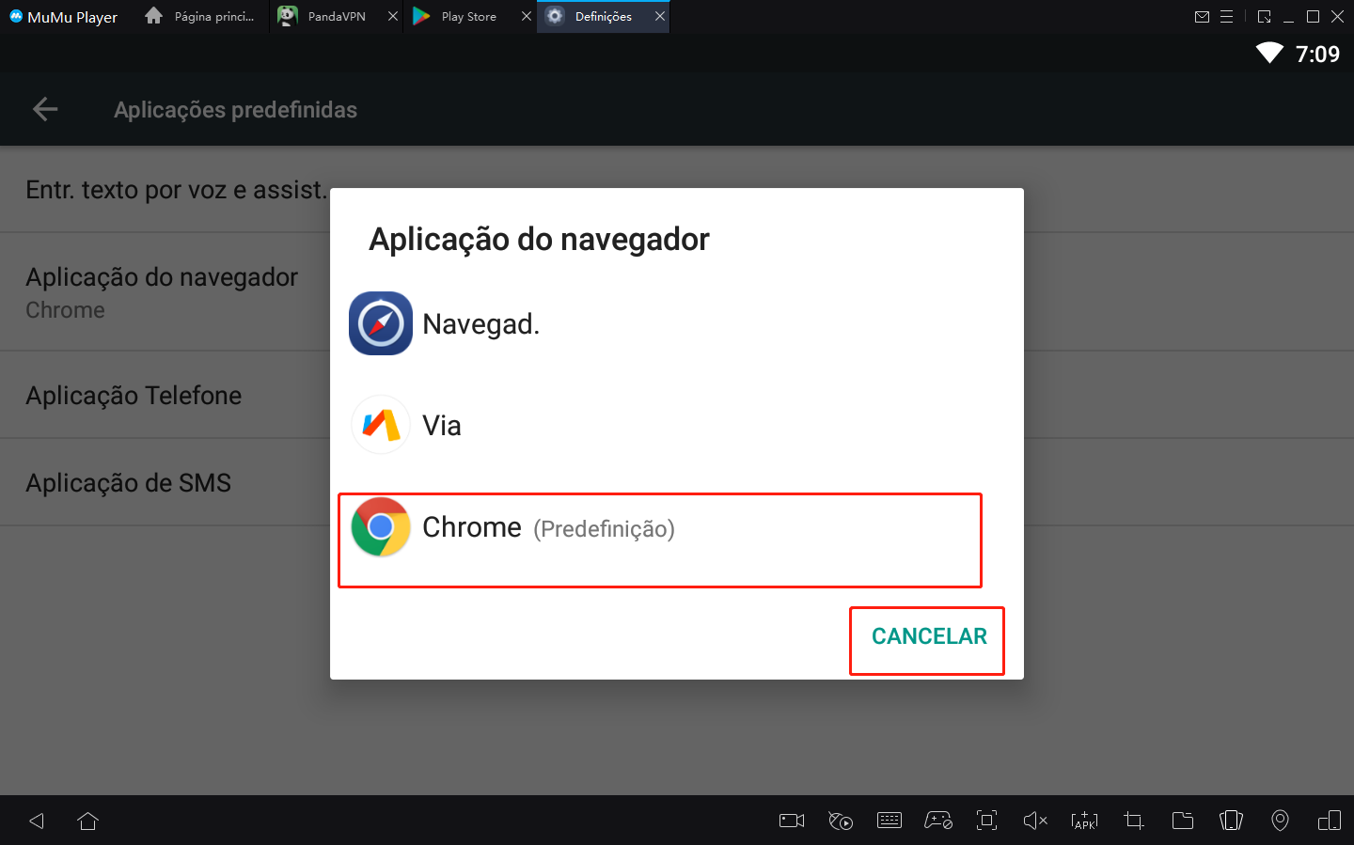The width and height of the screenshot is (1354, 845).
Task: Start screen recording in MuMu toolbar
Action: (791, 820)
